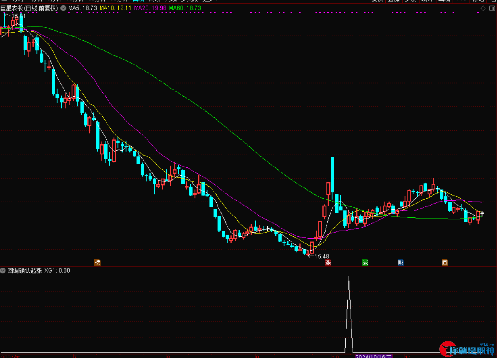Click the highlighted 2024/10/16 date on the time axis
497x358 pixels.
(x=374, y=356)
